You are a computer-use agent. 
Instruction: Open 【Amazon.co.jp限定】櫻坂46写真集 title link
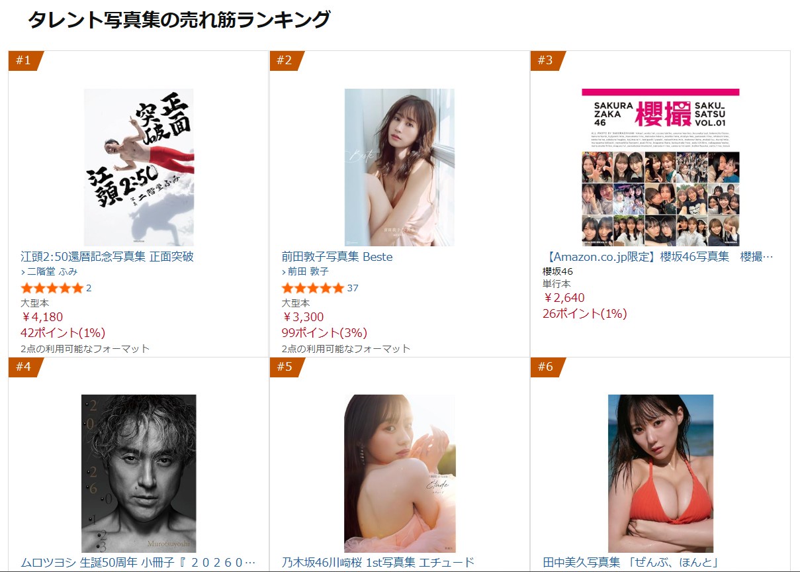(658, 257)
